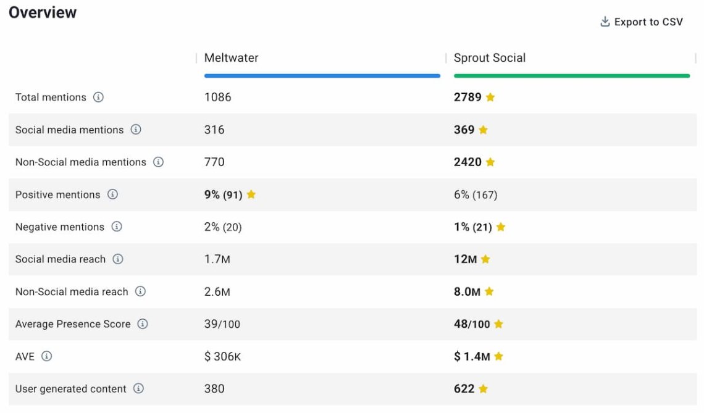Image resolution: width=704 pixels, height=413 pixels.
Task: Select the Meltwater column header
Action: coord(231,58)
